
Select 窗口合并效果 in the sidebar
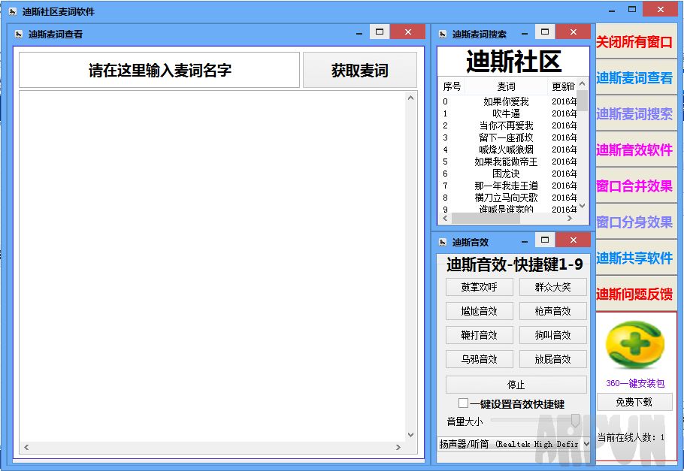point(636,186)
